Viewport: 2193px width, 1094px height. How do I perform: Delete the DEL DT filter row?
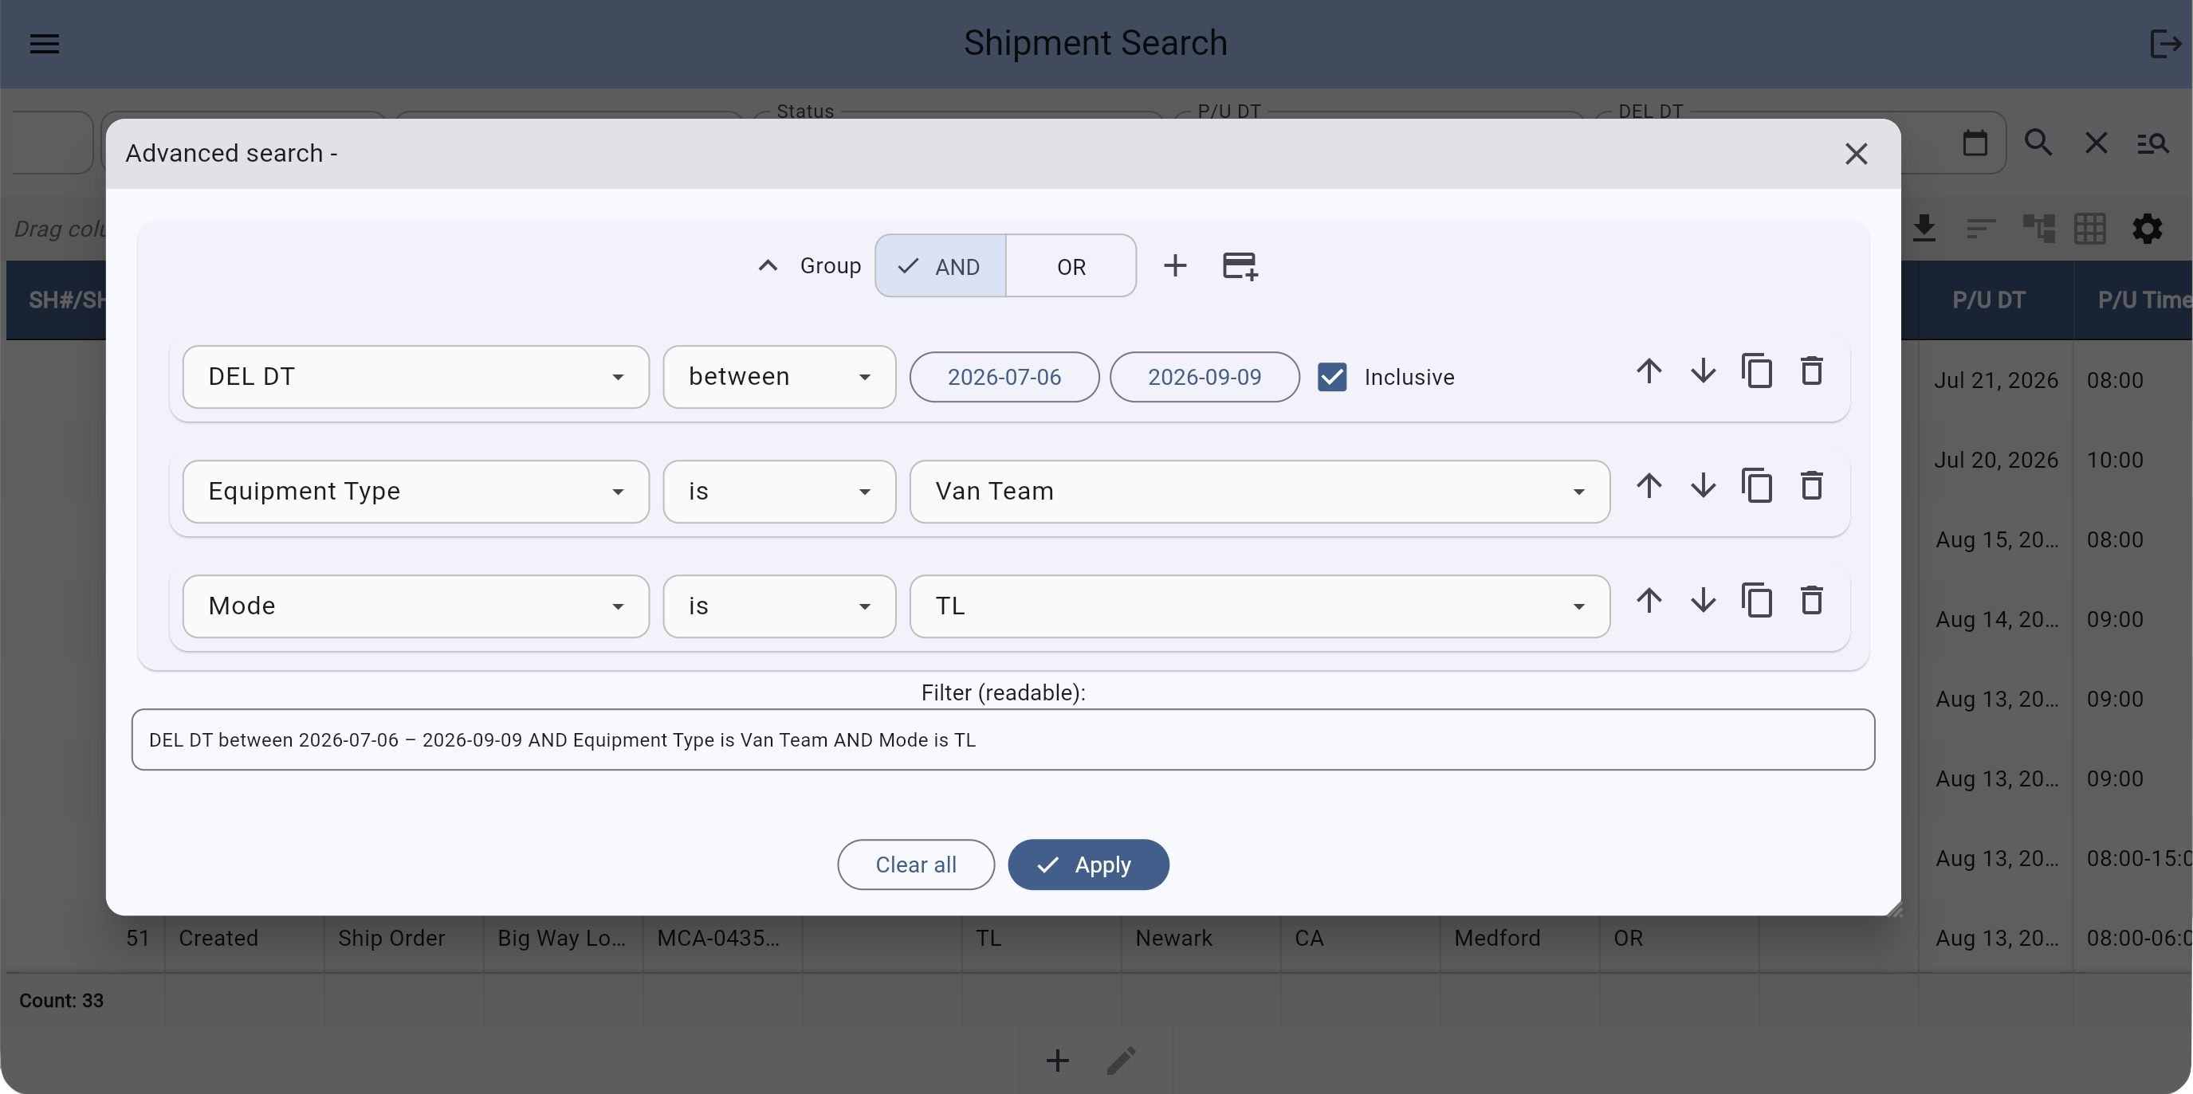(x=1810, y=372)
